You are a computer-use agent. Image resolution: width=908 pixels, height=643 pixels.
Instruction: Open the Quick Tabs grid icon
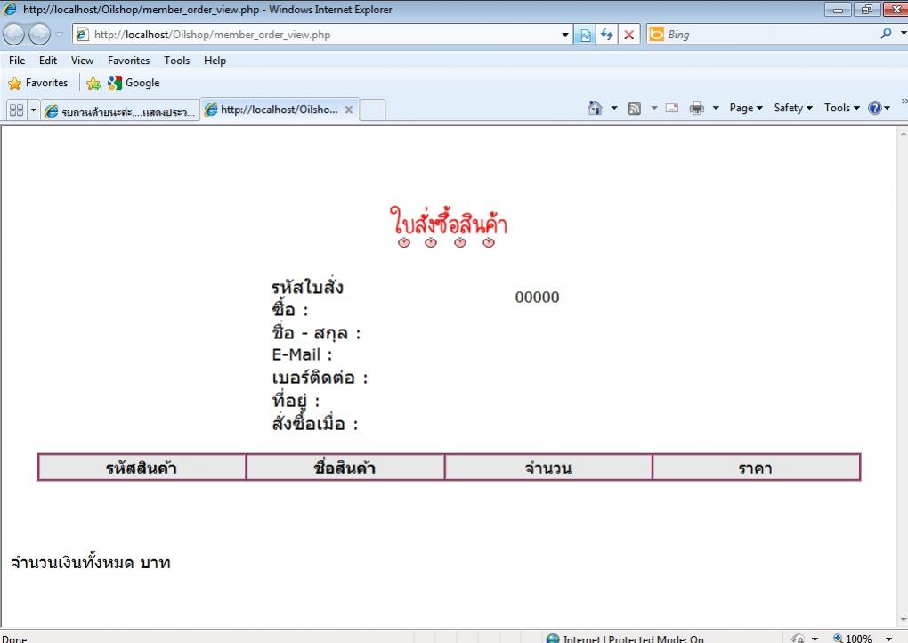click(x=16, y=110)
